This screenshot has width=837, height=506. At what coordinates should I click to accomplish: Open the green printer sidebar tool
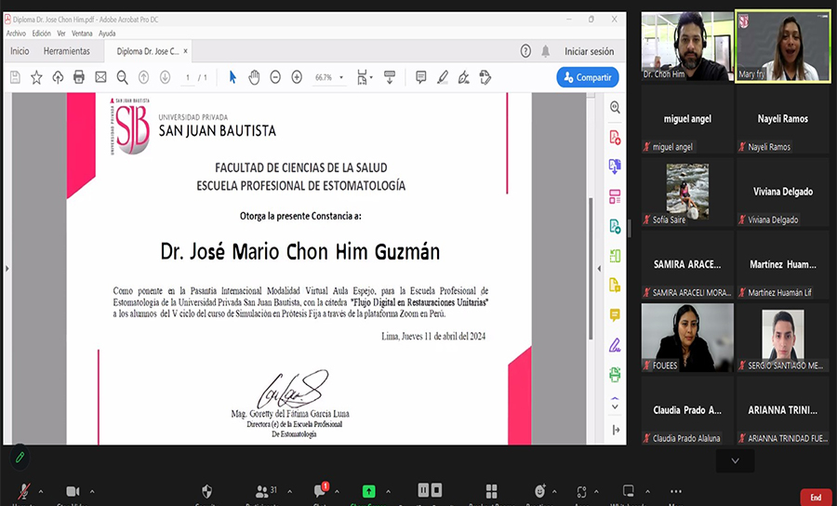click(x=615, y=374)
